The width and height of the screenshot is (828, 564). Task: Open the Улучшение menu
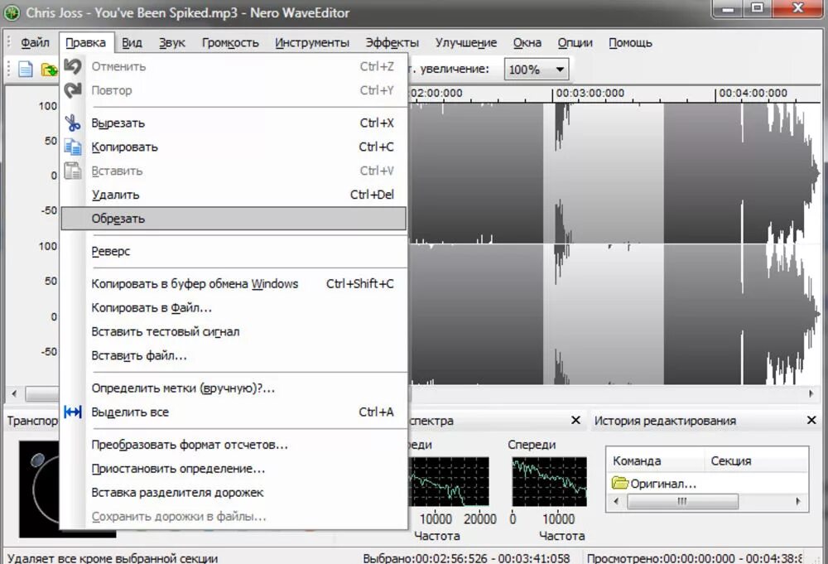(x=465, y=43)
